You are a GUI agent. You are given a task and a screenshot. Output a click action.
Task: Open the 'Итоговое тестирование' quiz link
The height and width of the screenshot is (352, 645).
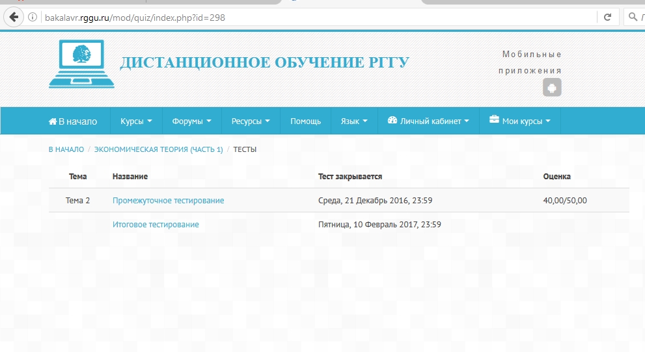pyautogui.click(x=156, y=225)
